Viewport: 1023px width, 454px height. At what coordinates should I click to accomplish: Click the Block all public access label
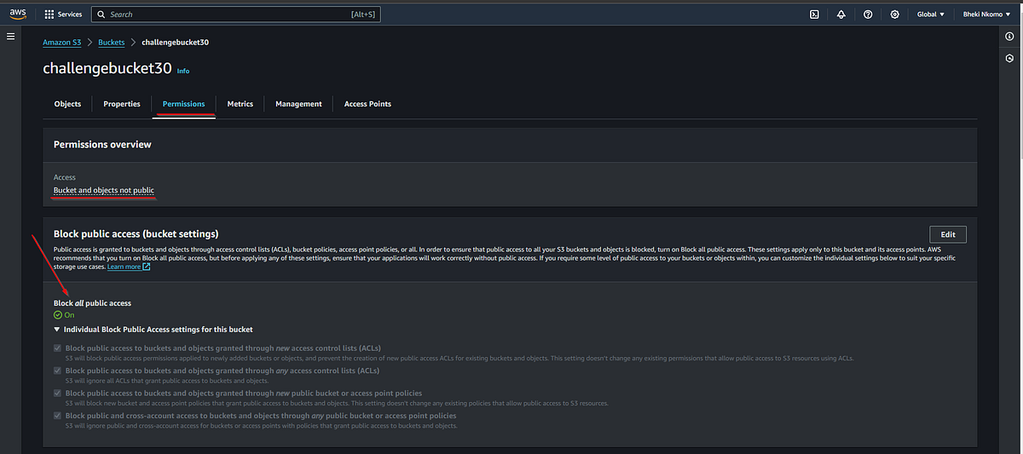[92, 303]
